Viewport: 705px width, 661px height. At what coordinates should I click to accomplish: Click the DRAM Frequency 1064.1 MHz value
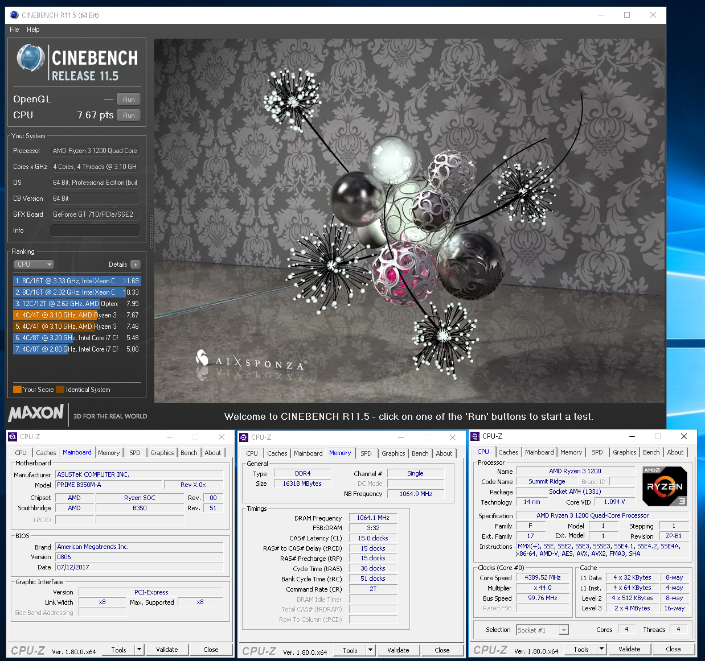click(x=373, y=518)
